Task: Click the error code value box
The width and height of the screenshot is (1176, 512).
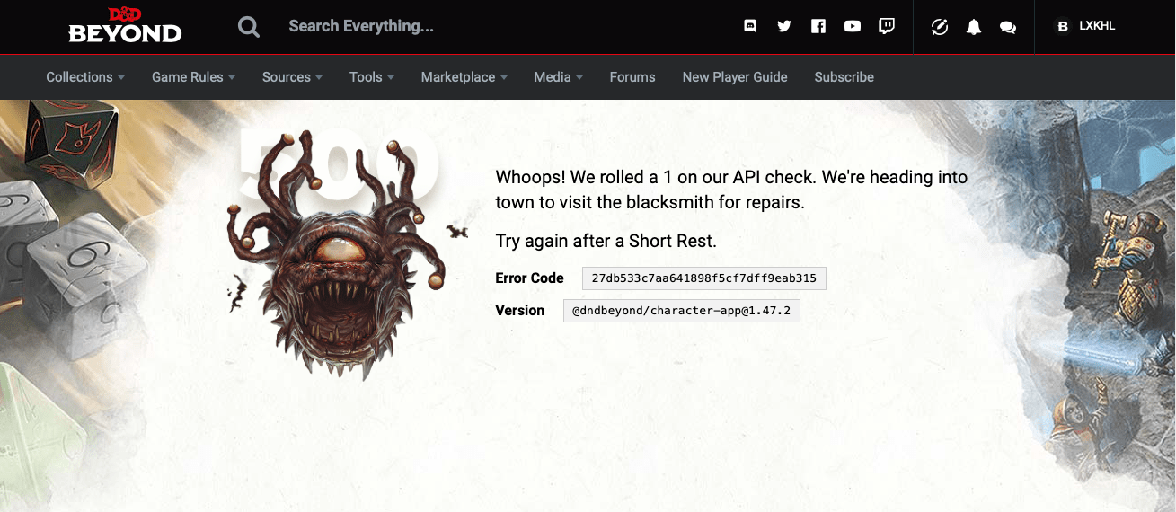Action: click(703, 278)
